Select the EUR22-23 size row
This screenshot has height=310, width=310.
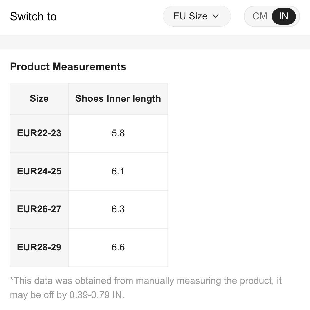click(x=39, y=133)
